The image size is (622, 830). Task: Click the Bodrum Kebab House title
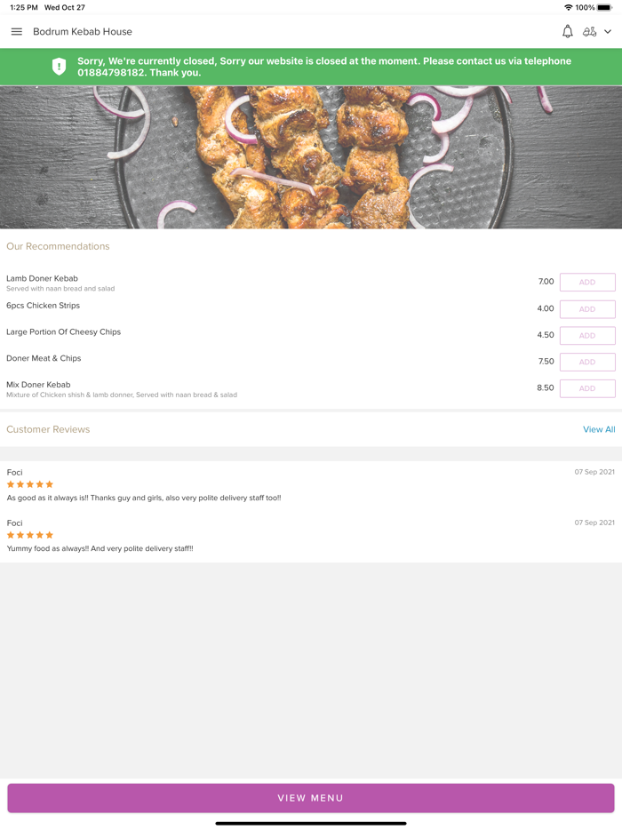point(81,31)
